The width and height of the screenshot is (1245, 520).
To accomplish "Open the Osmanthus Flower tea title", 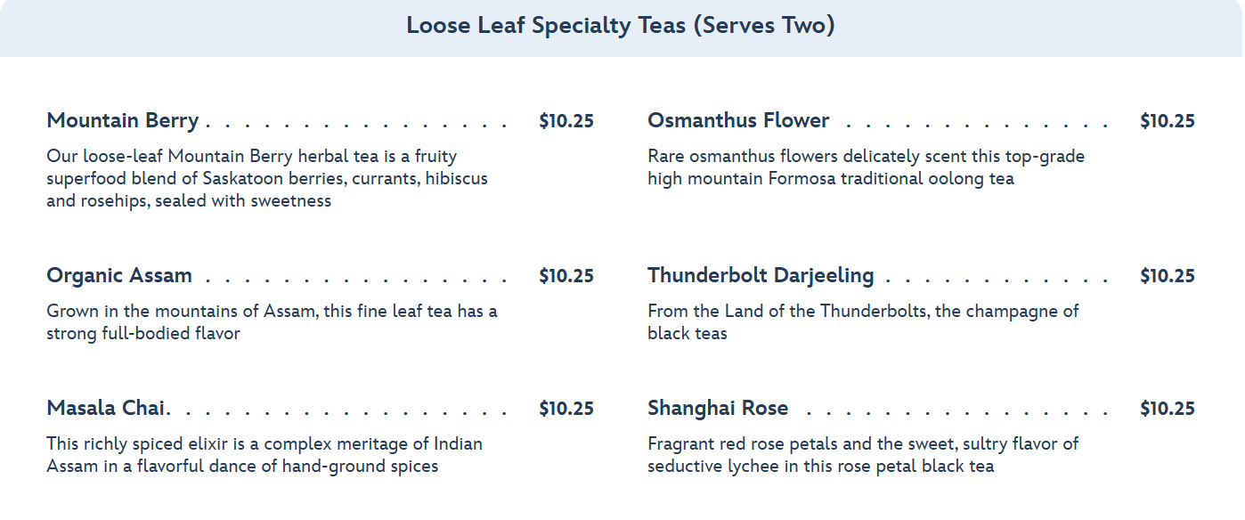I will pyautogui.click(x=738, y=121).
